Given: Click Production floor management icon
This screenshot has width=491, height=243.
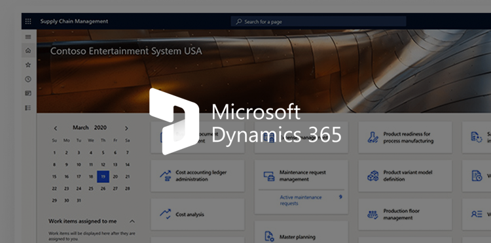Looking at the screenshot, I should coord(373,214).
